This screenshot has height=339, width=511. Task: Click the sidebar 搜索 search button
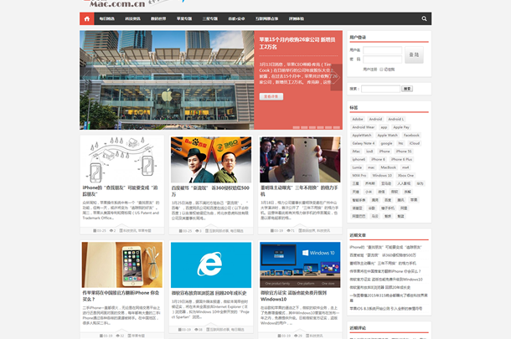407,89
